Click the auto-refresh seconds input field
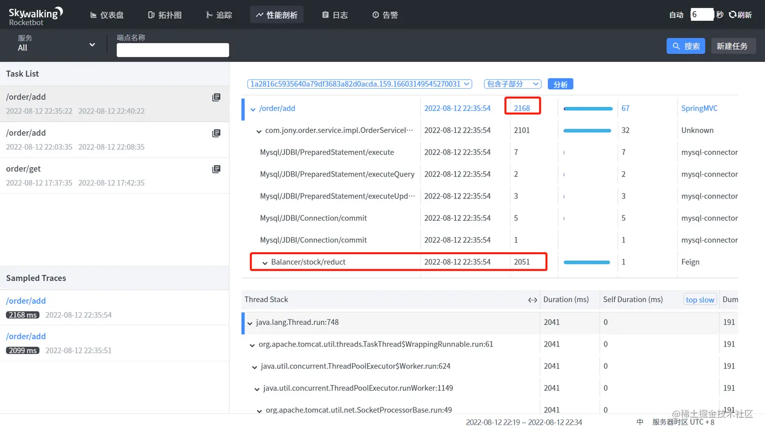Viewport: 765px width, 431px height. (702, 15)
